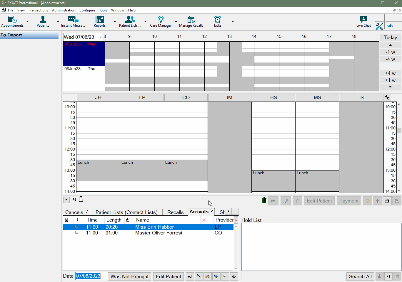402x282 pixels.
Task: Open the Patient Lists dropdown arrow
Action: pos(145,22)
